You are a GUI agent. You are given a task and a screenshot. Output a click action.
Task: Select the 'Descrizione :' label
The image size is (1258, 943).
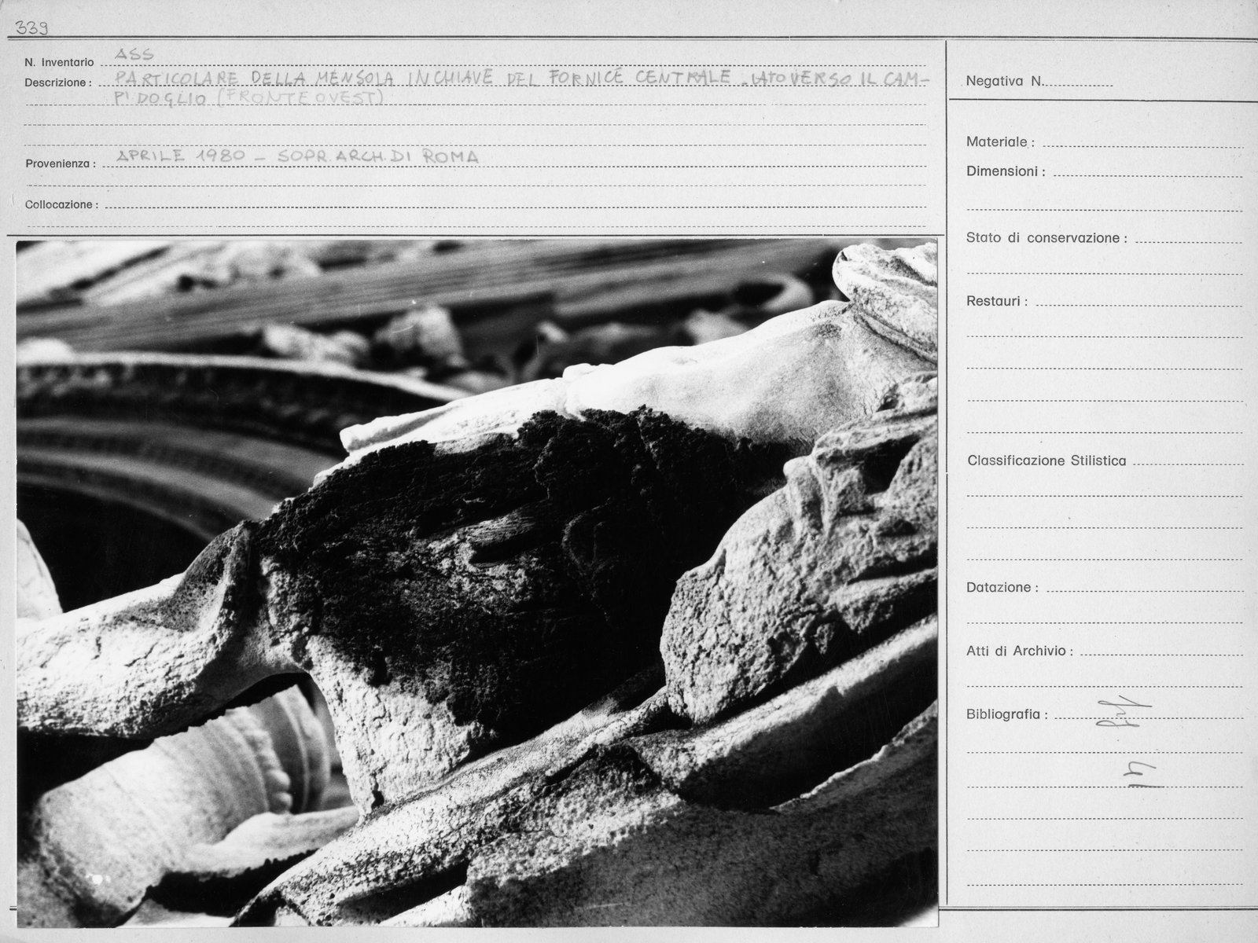pyautogui.click(x=58, y=83)
